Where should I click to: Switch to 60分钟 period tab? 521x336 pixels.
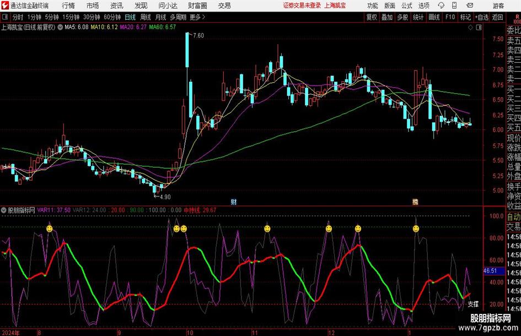pos(112,17)
